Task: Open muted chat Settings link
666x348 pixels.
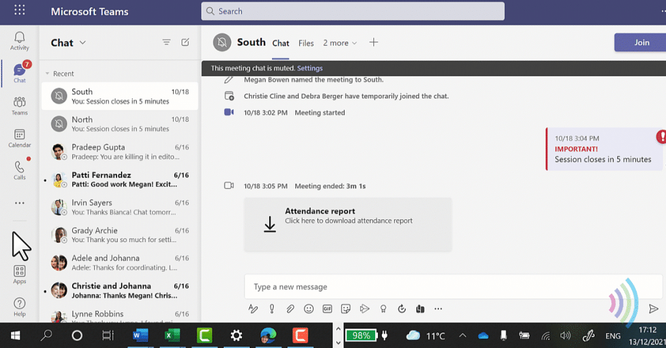Action: coord(310,68)
